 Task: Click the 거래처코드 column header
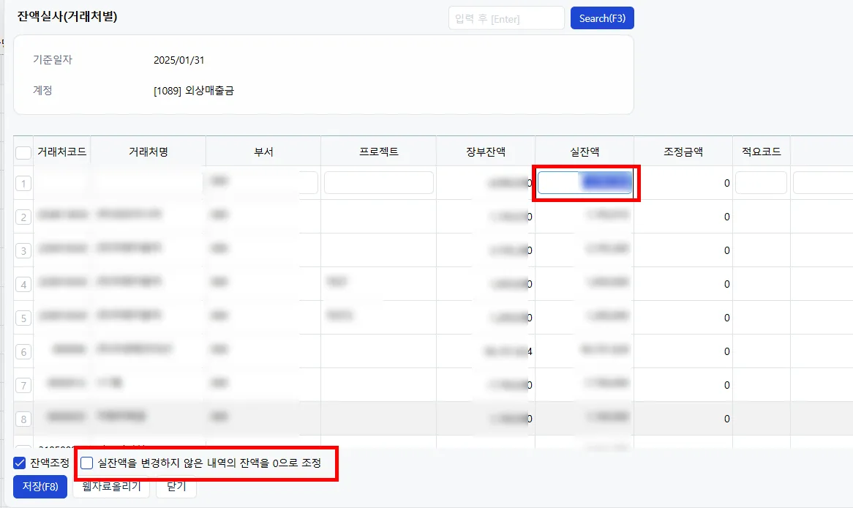[x=62, y=152]
